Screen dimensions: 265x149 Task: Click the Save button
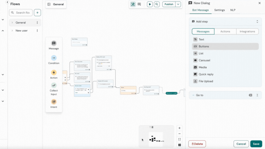(256, 144)
